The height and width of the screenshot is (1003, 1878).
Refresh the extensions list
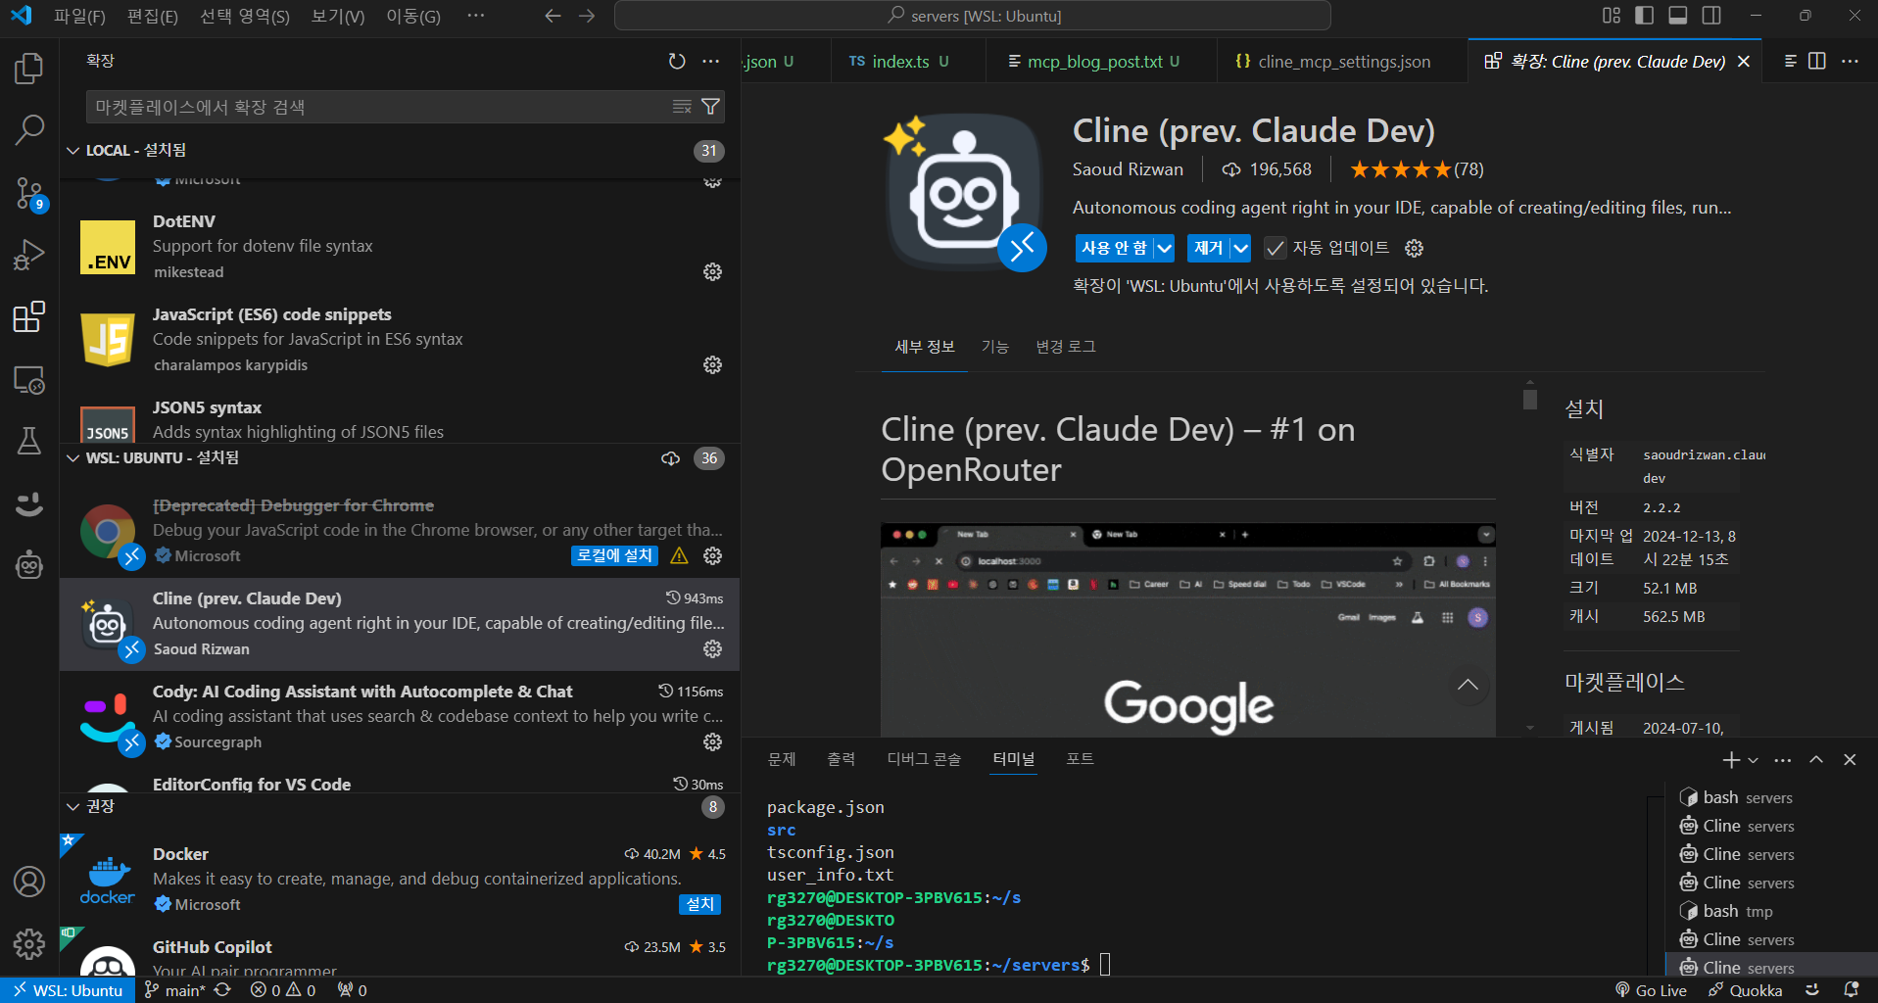click(x=677, y=62)
